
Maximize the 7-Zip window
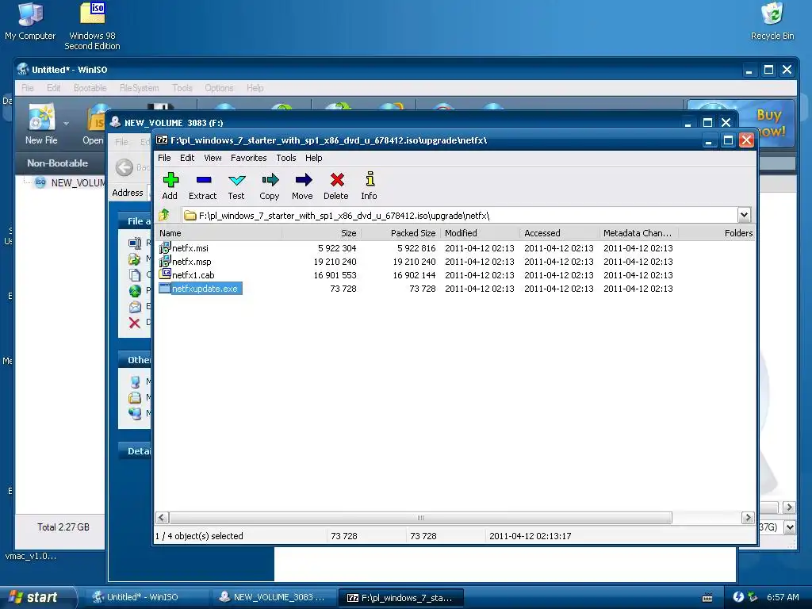point(728,140)
